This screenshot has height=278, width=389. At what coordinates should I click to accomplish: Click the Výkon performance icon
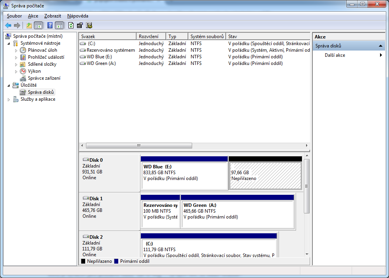click(x=23, y=71)
